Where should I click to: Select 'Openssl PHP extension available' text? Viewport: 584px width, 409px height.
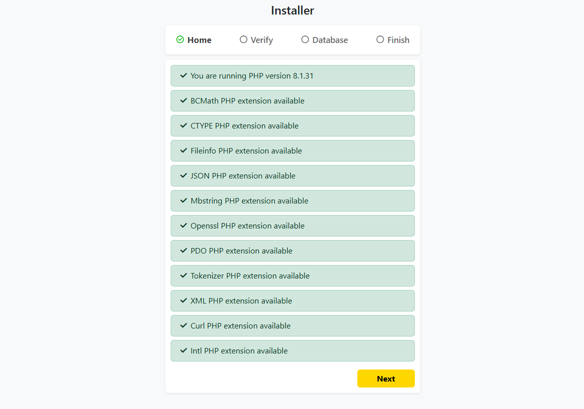point(247,226)
